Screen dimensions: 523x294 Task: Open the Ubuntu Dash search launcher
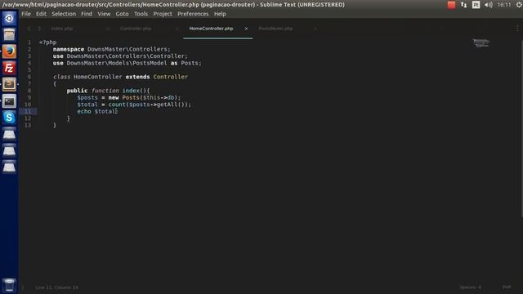click(9, 18)
